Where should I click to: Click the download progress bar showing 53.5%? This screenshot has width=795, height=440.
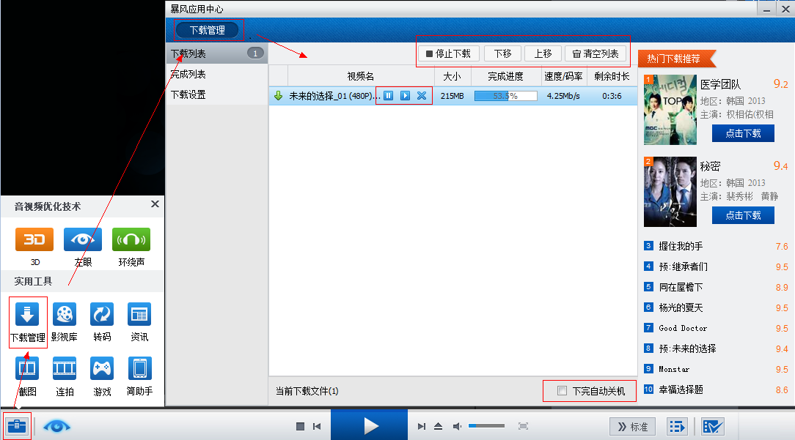(x=508, y=95)
